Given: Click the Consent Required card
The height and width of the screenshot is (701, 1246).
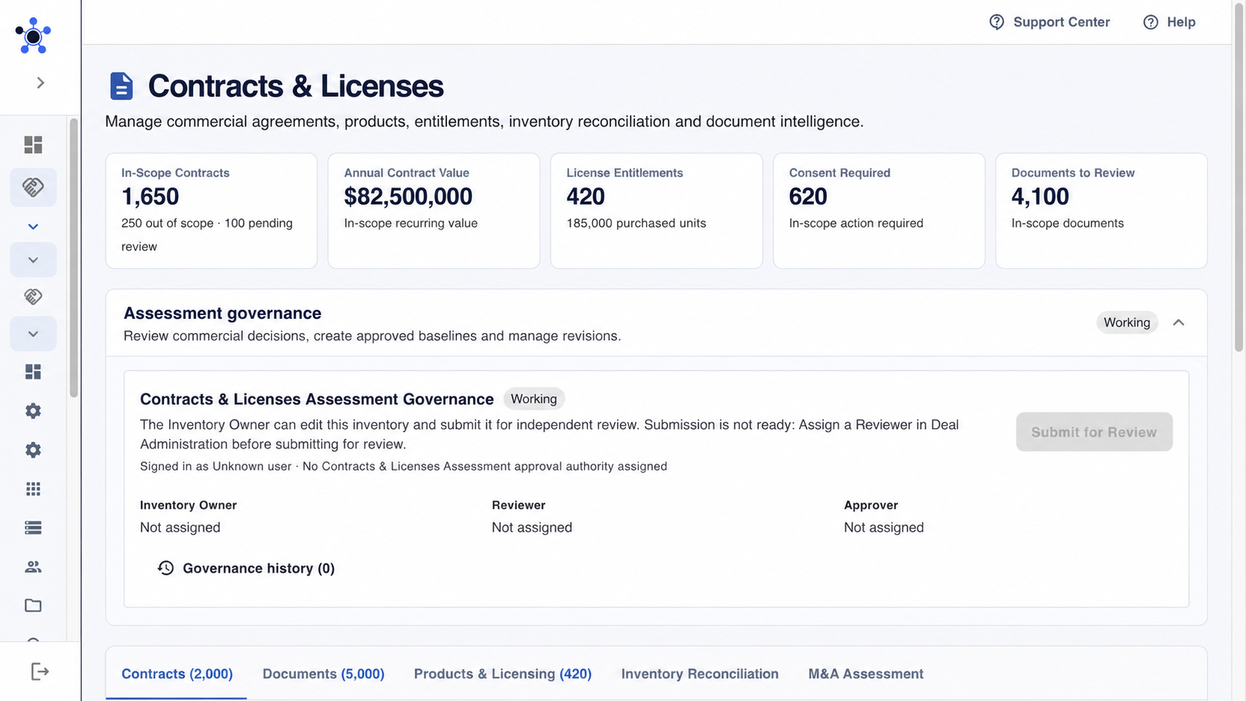Looking at the screenshot, I should 879,211.
